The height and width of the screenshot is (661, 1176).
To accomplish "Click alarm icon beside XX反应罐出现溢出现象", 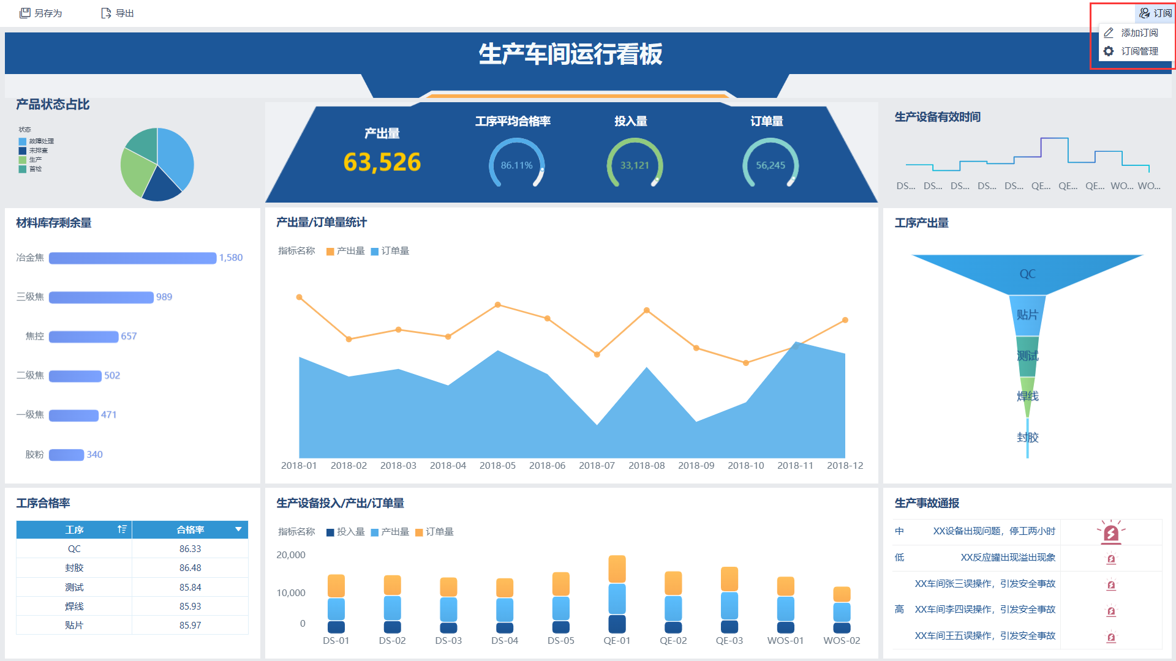I will pyautogui.click(x=1110, y=558).
